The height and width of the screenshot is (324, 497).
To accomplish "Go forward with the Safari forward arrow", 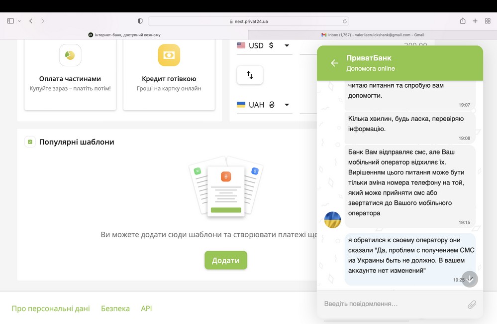I will [x=43, y=21].
